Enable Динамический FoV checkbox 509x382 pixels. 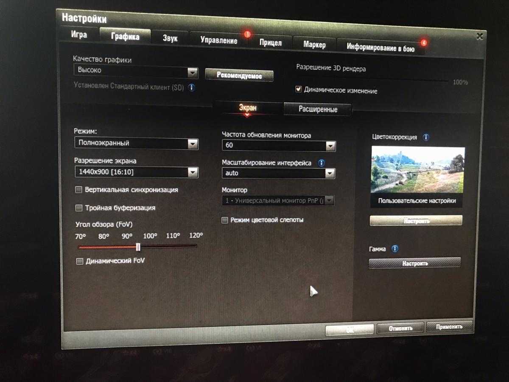click(80, 261)
